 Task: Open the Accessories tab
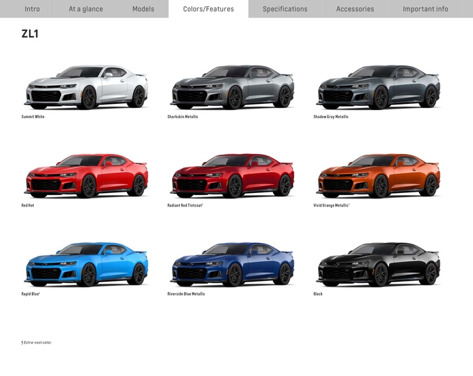click(x=355, y=9)
